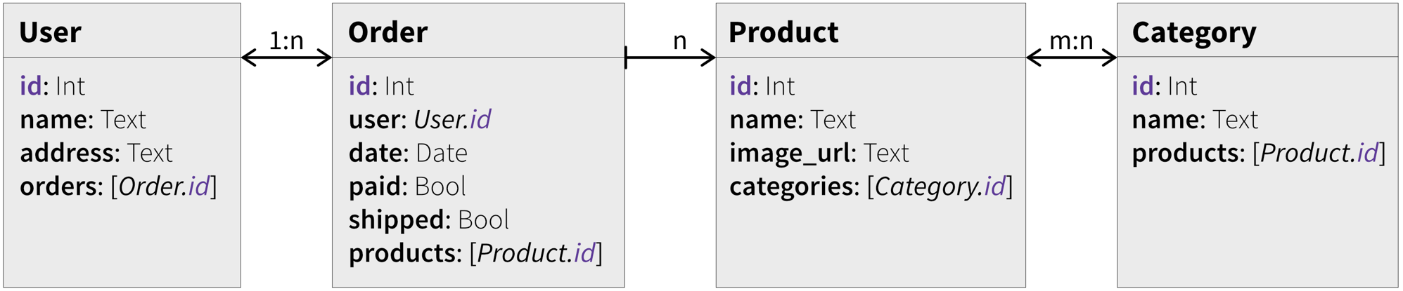
Task: Select the date field in Order table
Action: (408, 153)
